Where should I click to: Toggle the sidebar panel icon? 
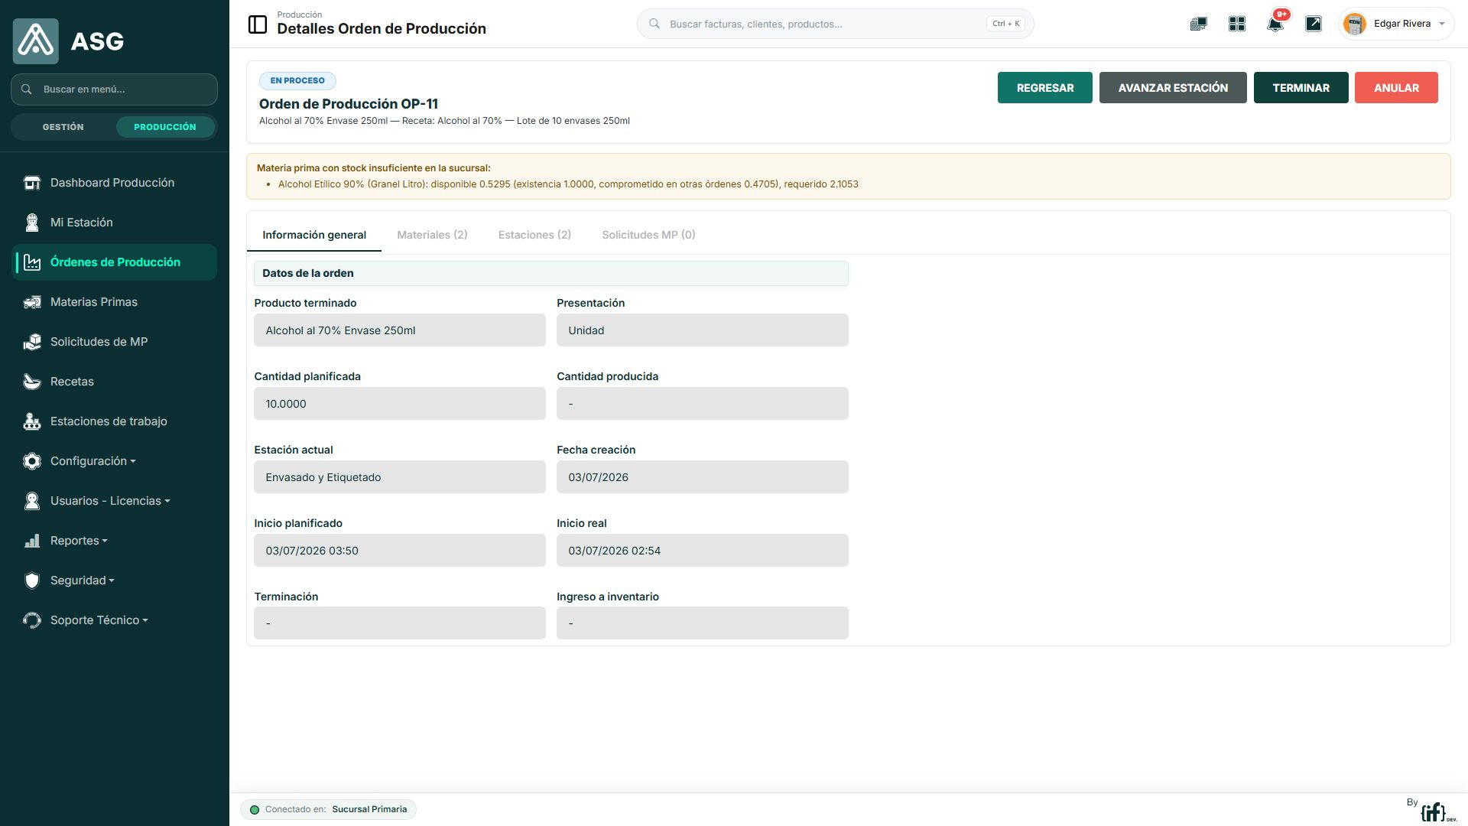pyautogui.click(x=258, y=24)
